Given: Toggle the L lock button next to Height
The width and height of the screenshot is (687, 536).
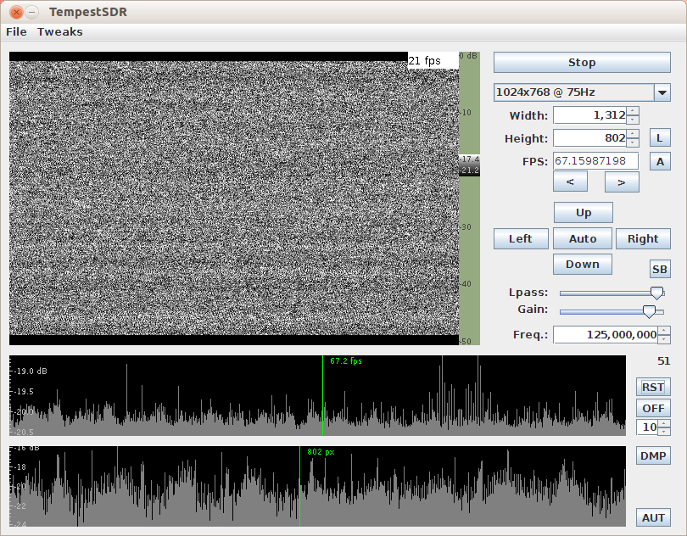Looking at the screenshot, I should [x=659, y=137].
